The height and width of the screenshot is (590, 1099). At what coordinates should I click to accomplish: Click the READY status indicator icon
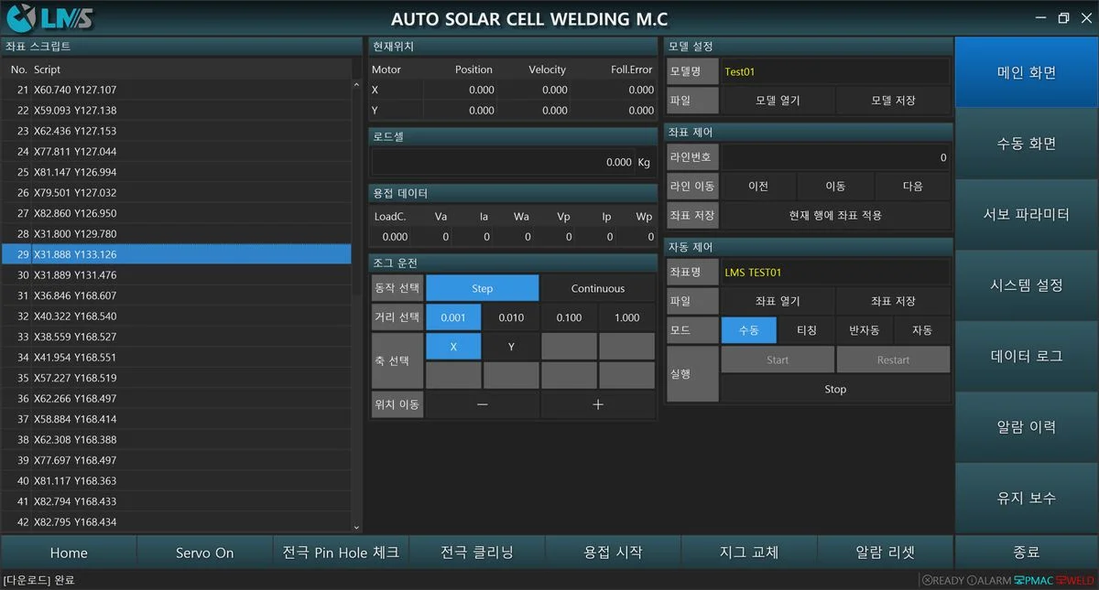tap(927, 580)
